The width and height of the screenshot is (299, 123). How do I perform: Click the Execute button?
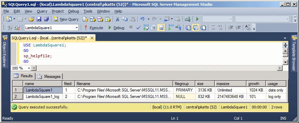click(x=94, y=28)
